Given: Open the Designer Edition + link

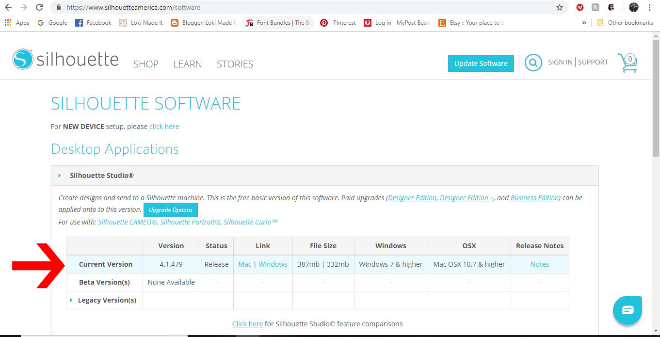Looking at the screenshot, I should pyautogui.click(x=467, y=198).
